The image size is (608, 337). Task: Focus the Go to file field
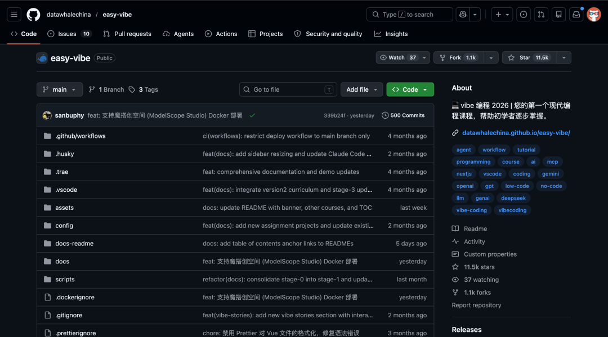pos(288,89)
